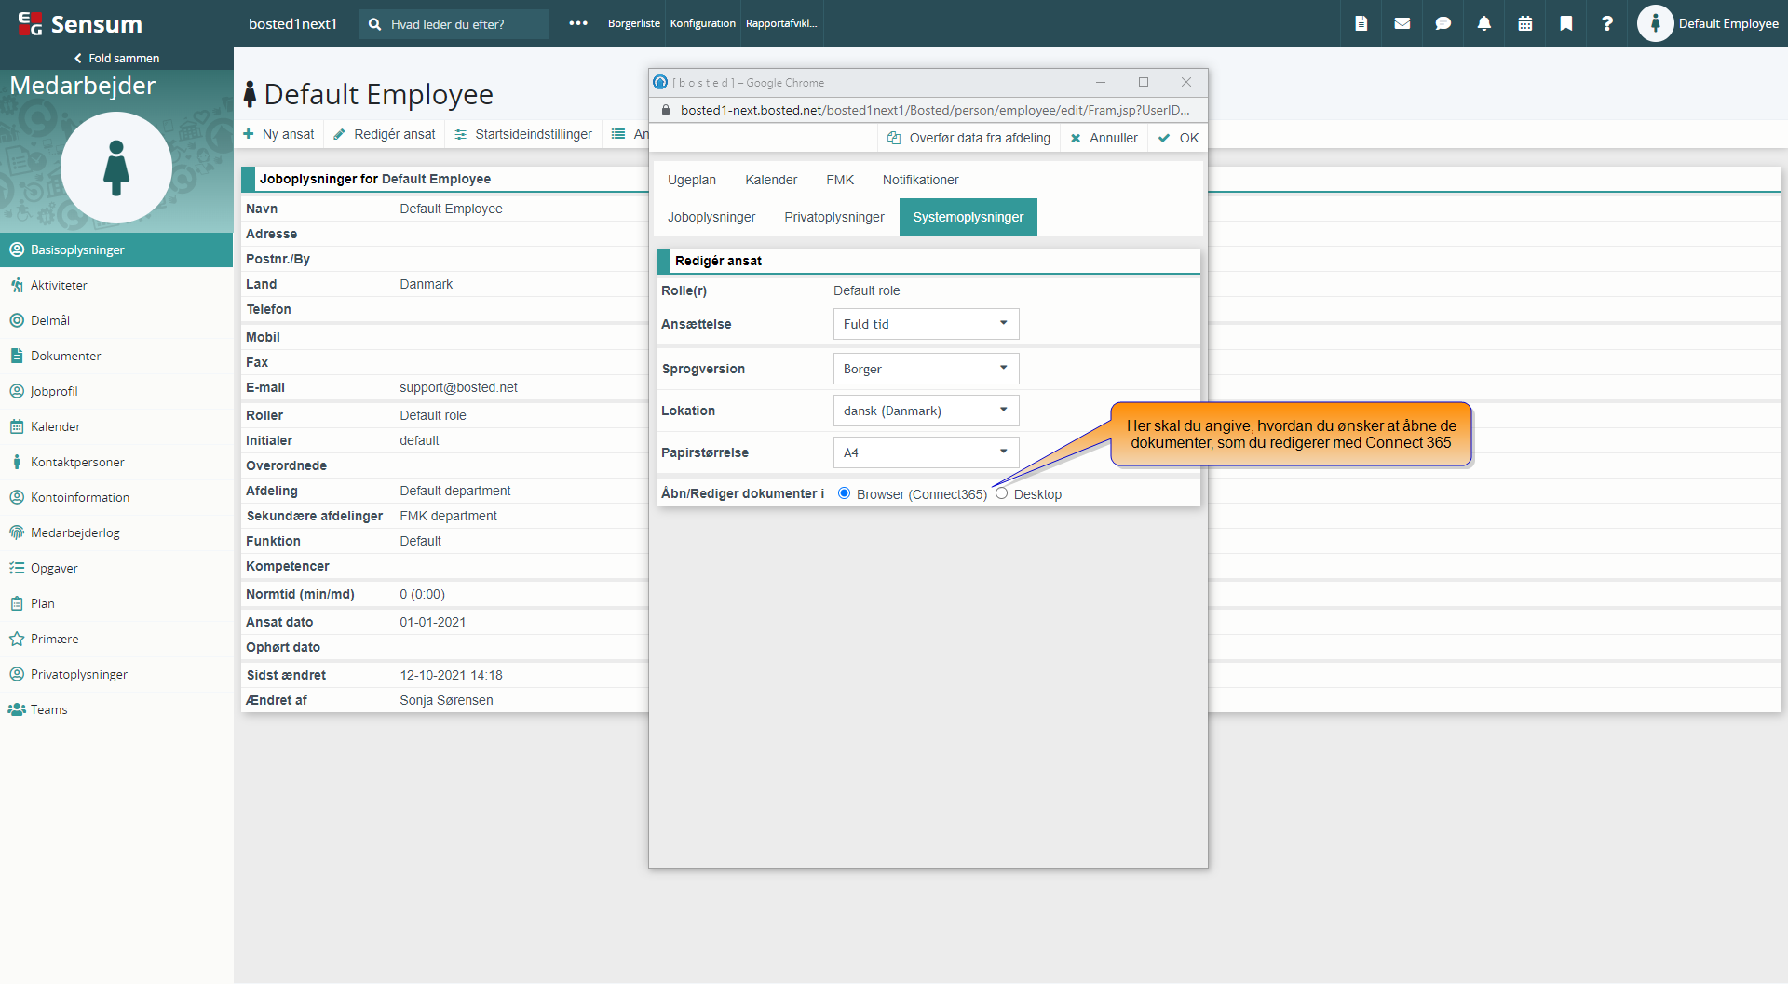Viewport: 1788px width, 984px height.
Task: Open the Sprogversion dropdown
Action: coord(926,369)
